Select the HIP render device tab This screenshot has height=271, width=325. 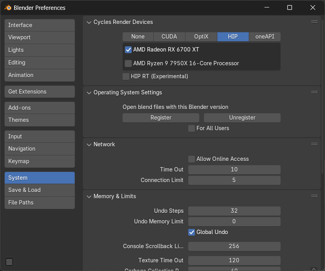click(233, 37)
